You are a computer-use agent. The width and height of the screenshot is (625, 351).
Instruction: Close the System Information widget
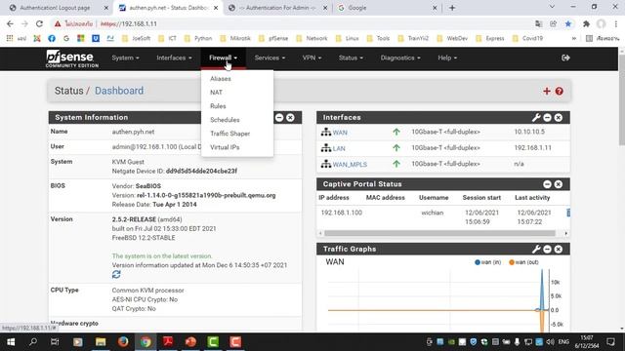(x=290, y=117)
